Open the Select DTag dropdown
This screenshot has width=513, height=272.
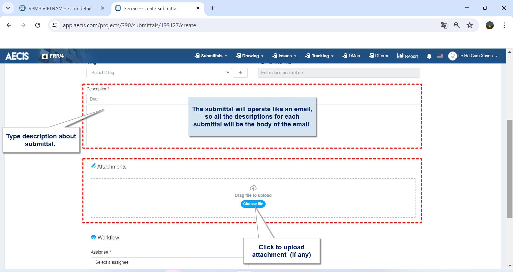[x=159, y=73]
